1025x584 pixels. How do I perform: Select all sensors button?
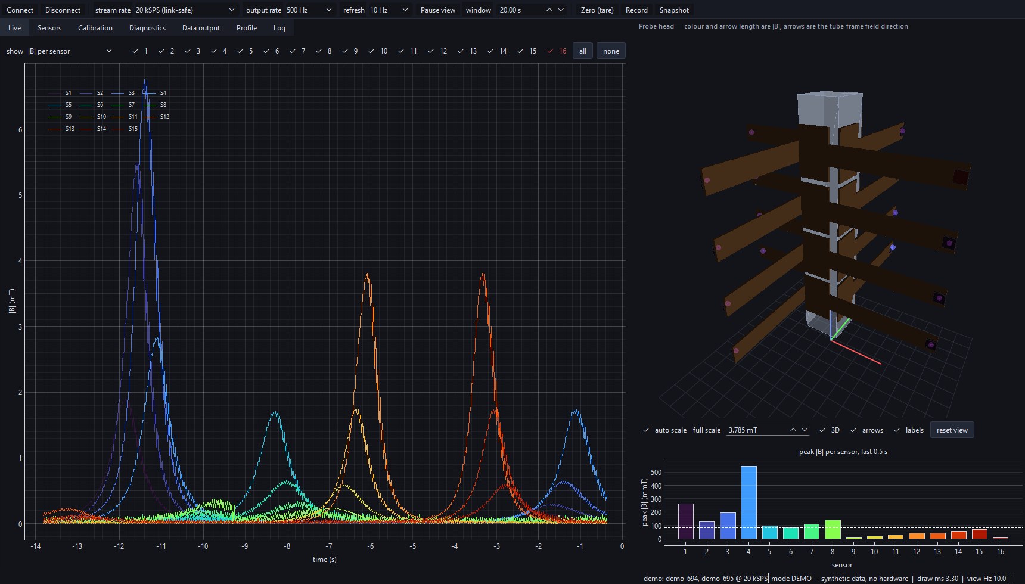(x=583, y=51)
